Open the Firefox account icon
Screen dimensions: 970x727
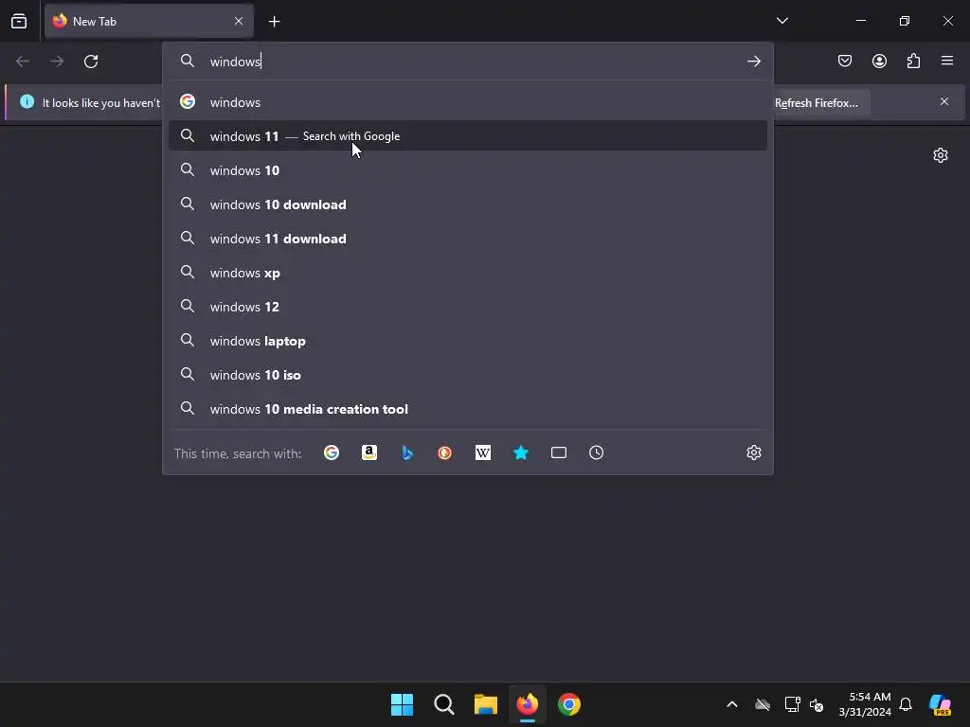tap(879, 62)
